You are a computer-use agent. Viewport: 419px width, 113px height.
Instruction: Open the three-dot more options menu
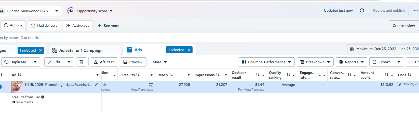pos(416,11)
